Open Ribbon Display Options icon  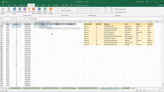tap(147, 2)
